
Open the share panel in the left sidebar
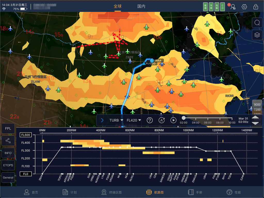8,141
